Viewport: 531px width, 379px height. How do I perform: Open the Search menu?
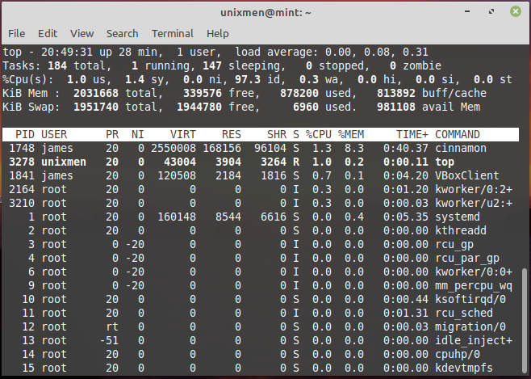click(x=122, y=34)
